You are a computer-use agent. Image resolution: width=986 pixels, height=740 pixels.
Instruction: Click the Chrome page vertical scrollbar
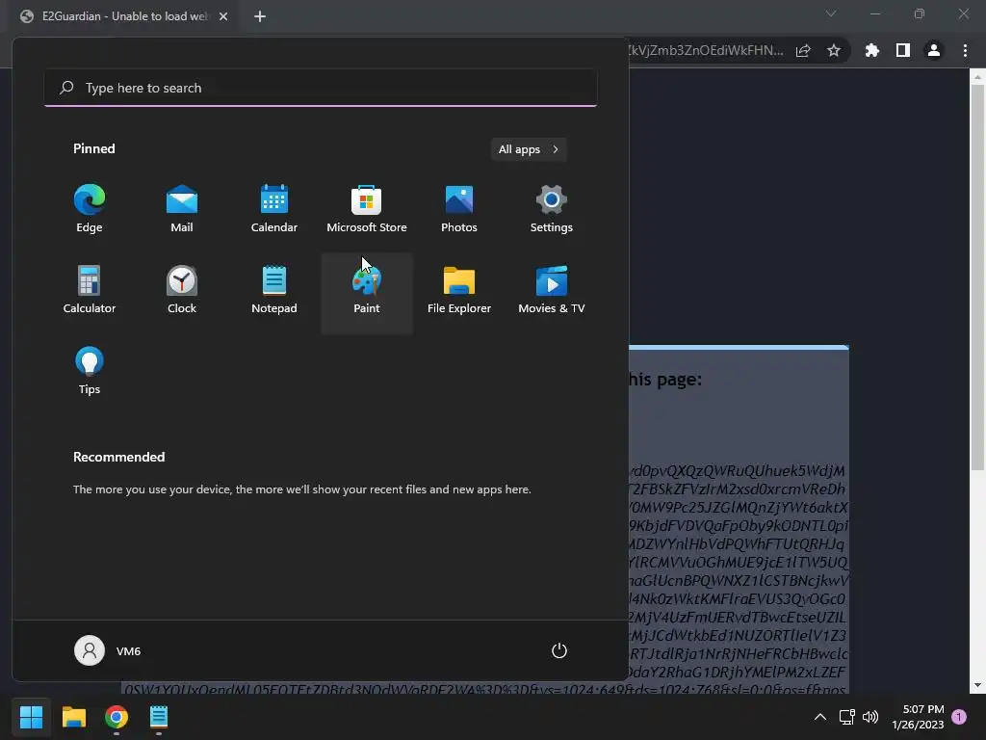[x=977, y=277]
